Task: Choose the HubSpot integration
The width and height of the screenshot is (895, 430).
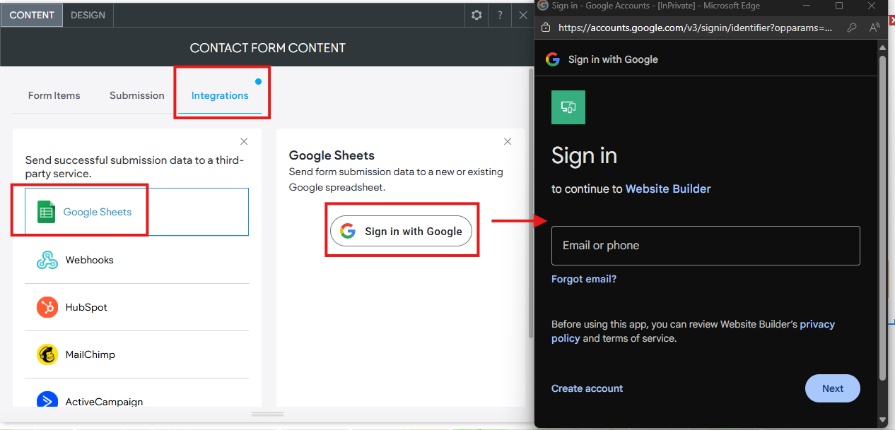Action: (137, 307)
